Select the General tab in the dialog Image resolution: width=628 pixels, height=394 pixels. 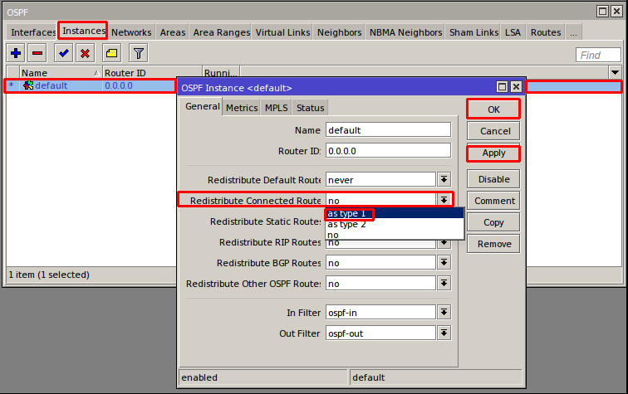click(202, 107)
